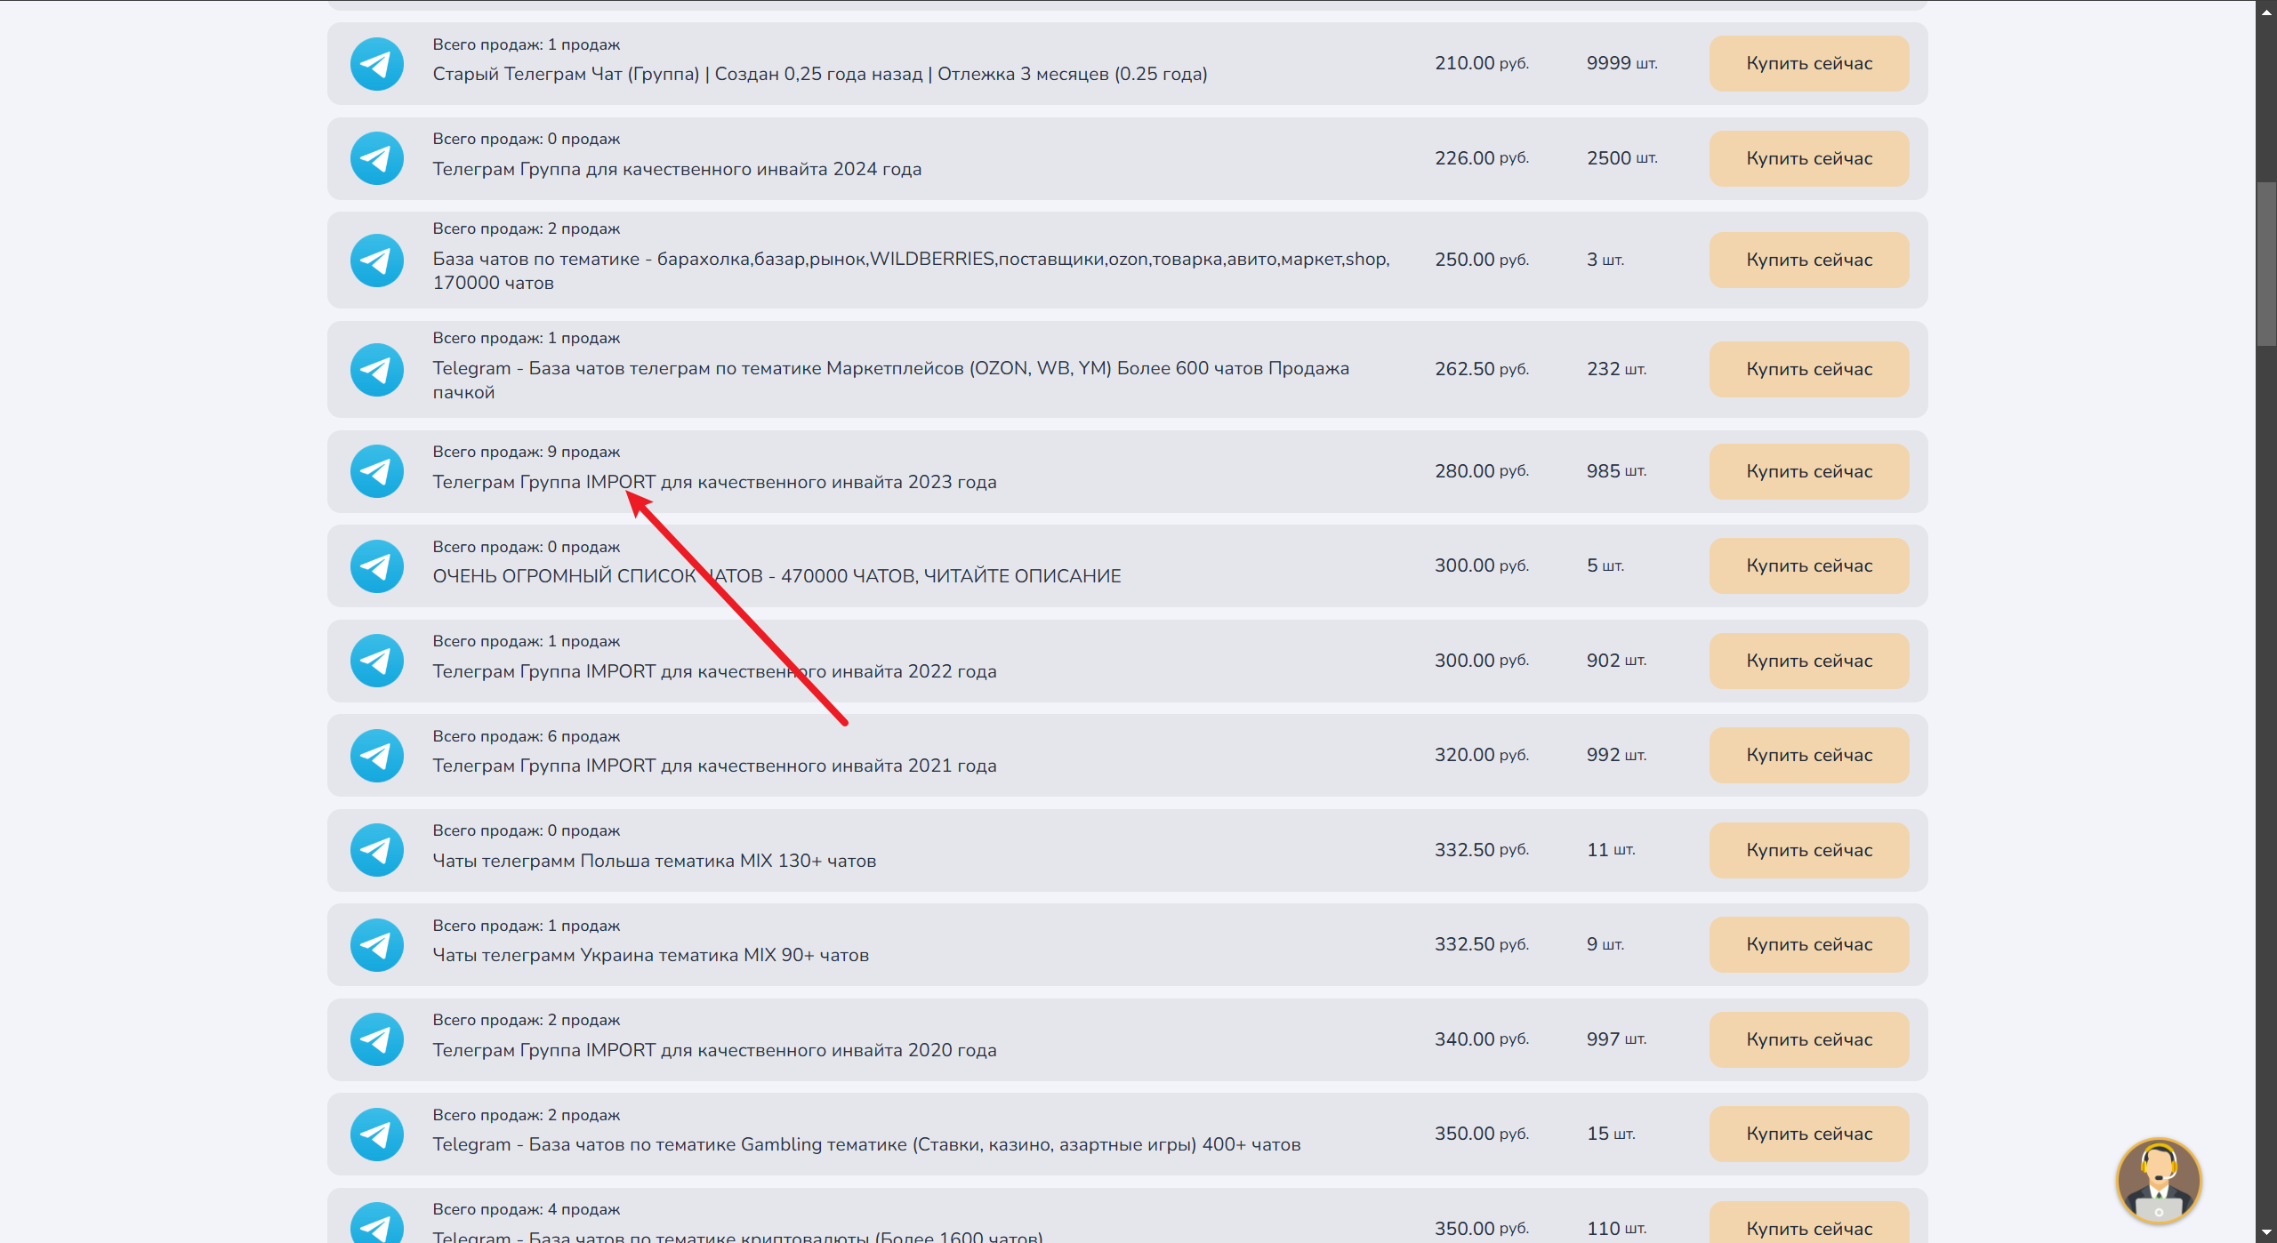2277x1243 pixels.
Task: Click the Всего продаж: 6 продаж label
Action: coord(526,736)
